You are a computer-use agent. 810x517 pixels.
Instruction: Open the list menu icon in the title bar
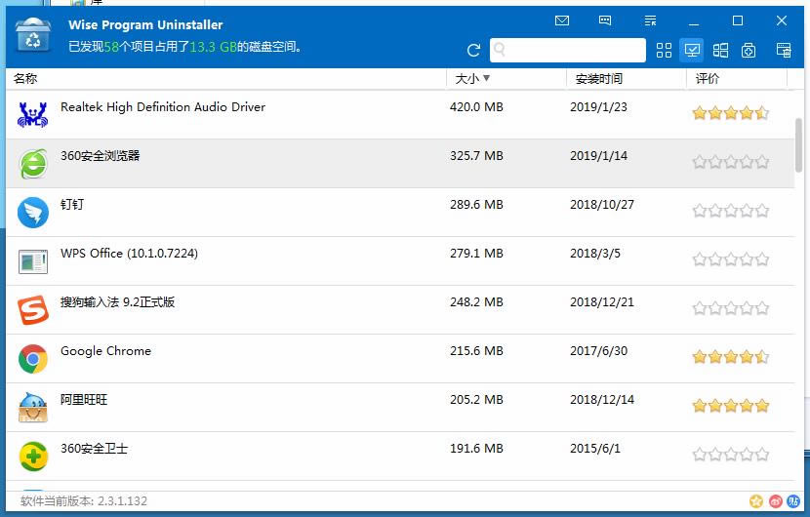coord(650,20)
